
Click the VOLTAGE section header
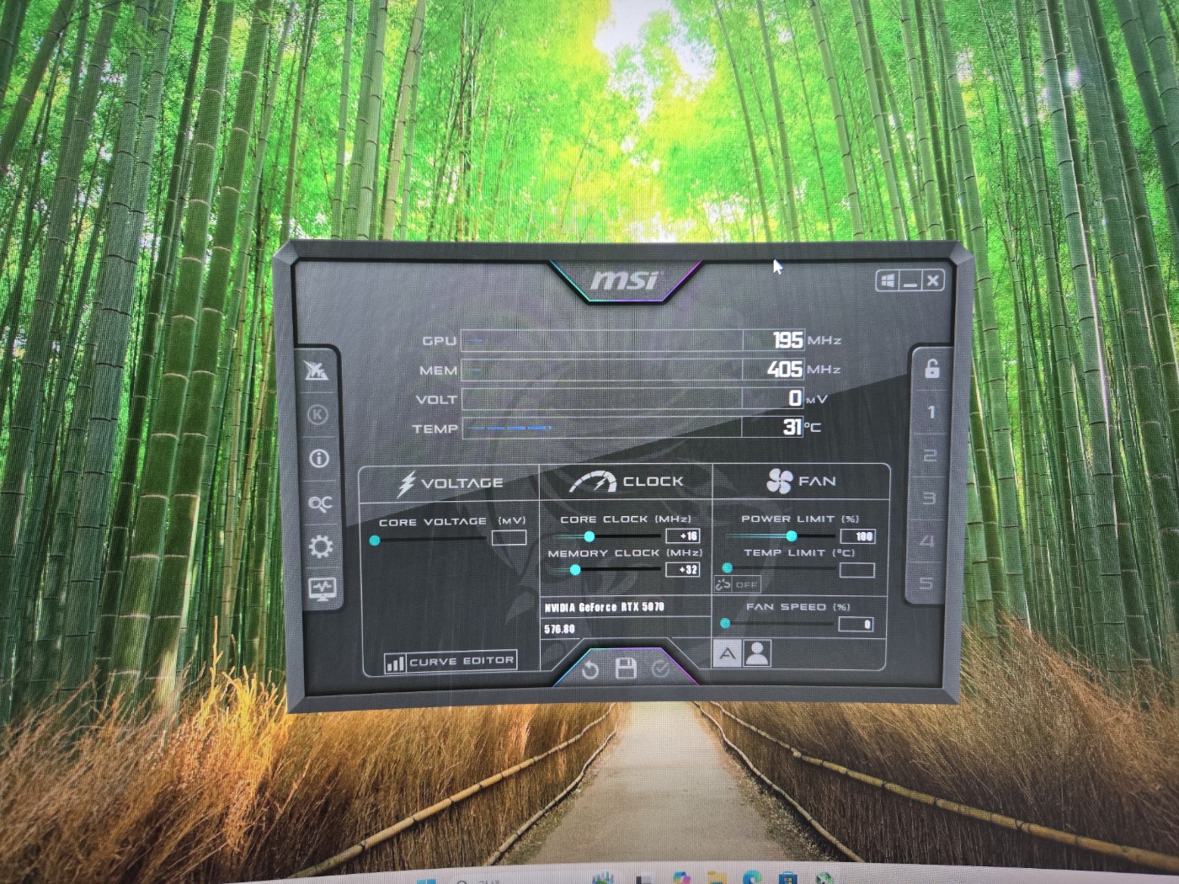pyautogui.click(x=462, y=483)
